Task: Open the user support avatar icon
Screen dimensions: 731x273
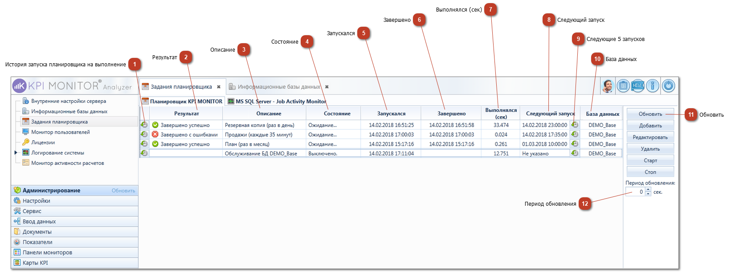Action: [608, 86]
